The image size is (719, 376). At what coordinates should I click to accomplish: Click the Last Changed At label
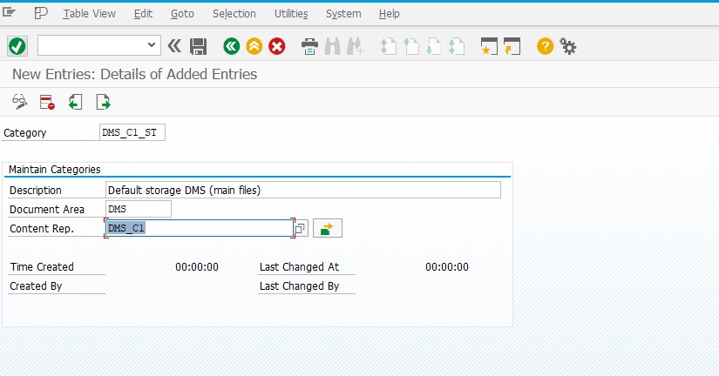pos(300,266)
